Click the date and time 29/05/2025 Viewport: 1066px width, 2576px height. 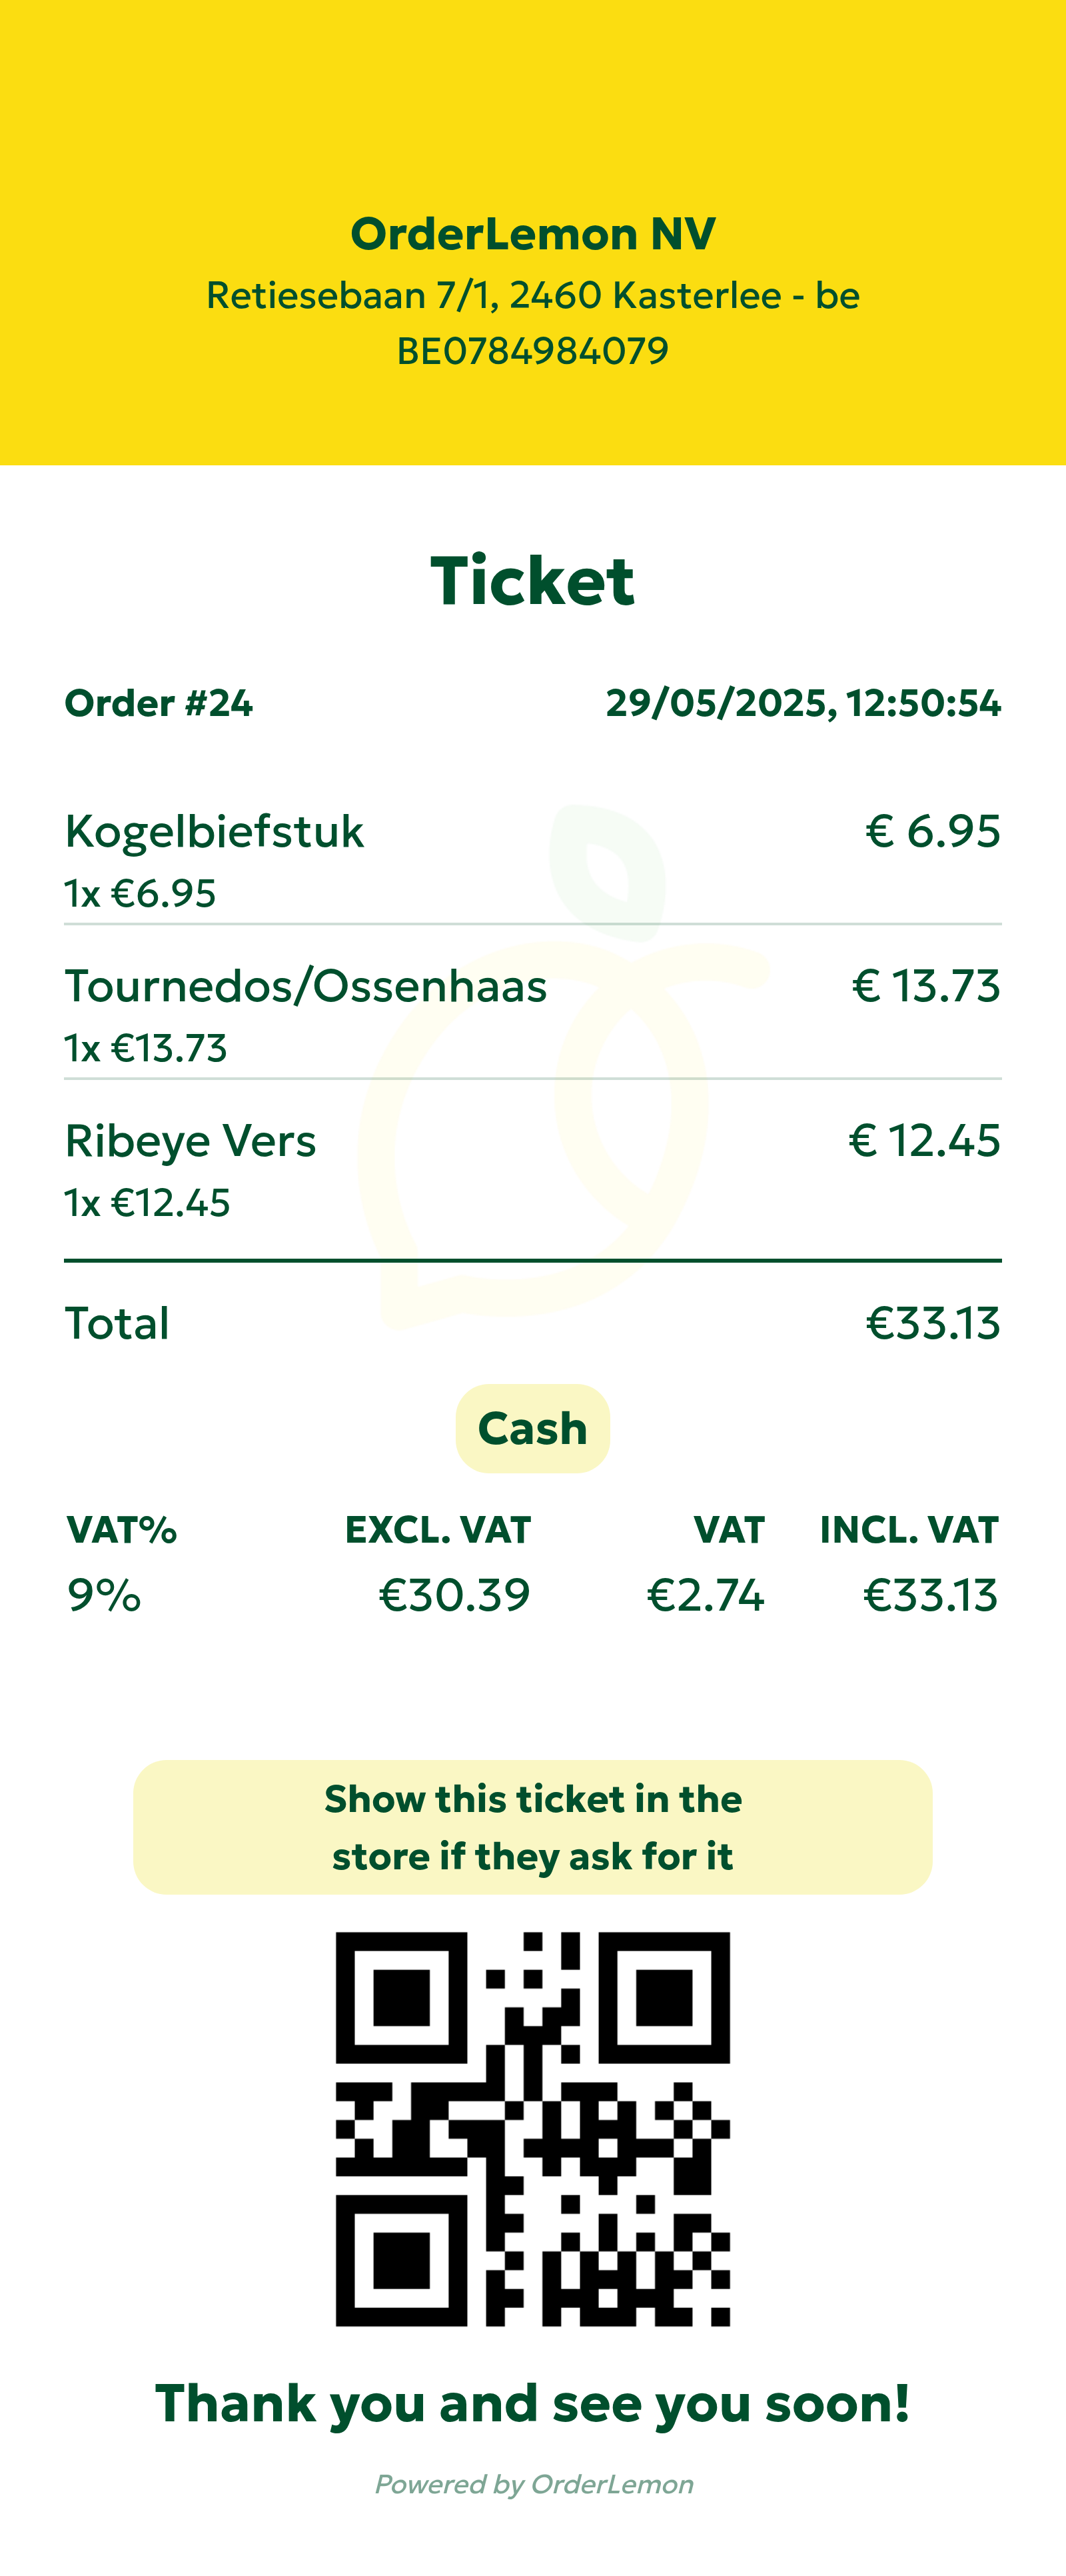click(803, 703)
